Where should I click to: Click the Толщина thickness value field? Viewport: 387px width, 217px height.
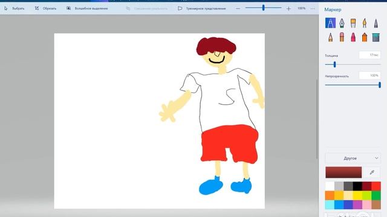tap(369, 55)
